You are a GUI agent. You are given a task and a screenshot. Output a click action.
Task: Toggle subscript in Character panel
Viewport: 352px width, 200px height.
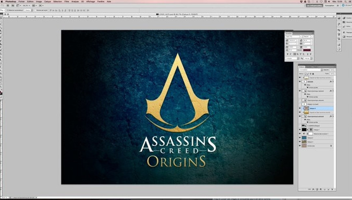tap(304, 54)
